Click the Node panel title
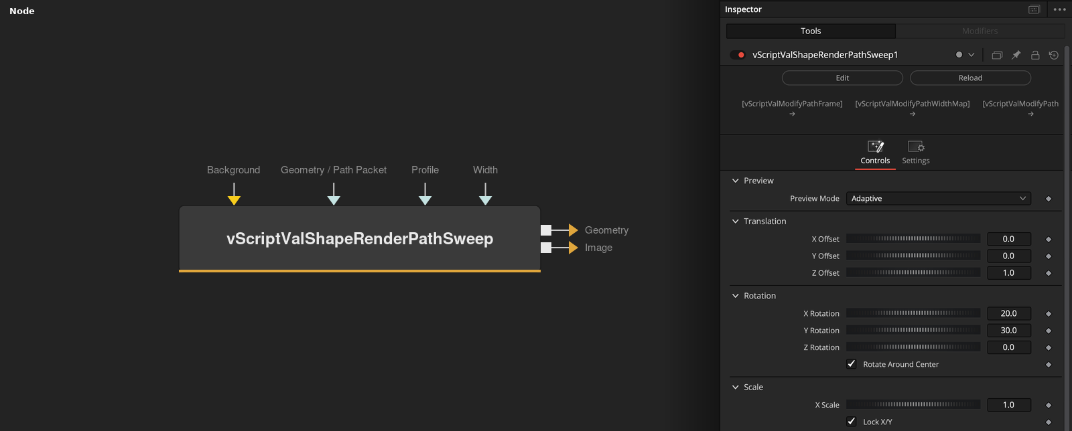 (22, 11)
